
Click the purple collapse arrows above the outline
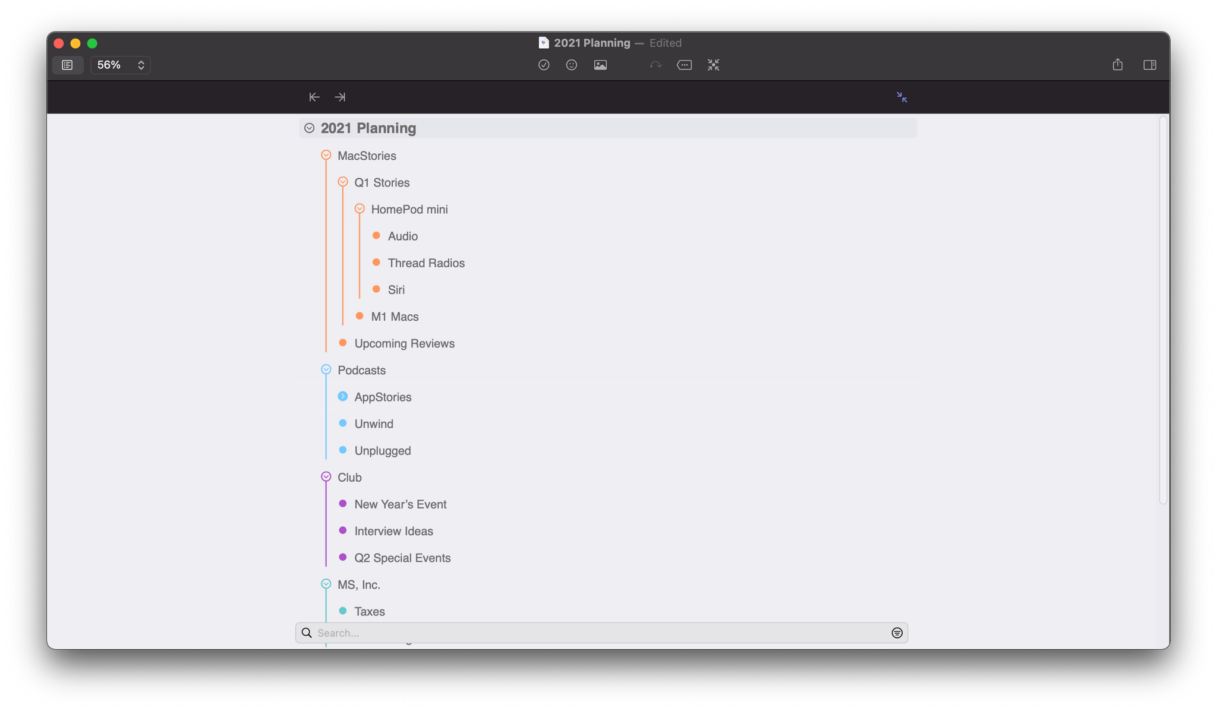point(902,97)
